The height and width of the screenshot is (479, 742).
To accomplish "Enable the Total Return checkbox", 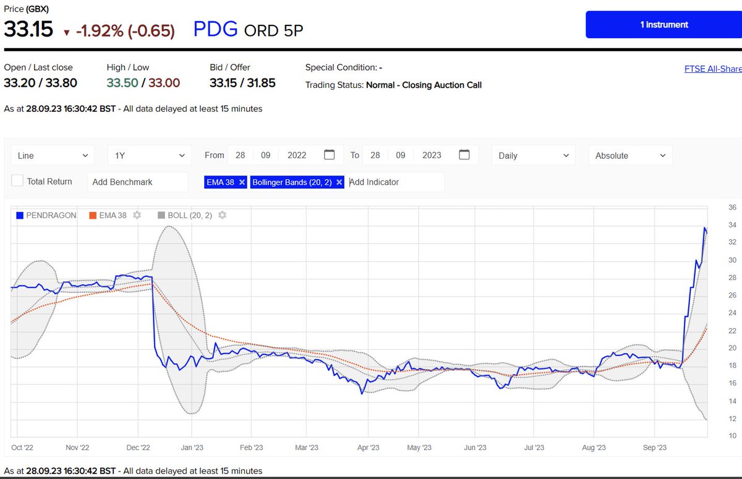I will pyautogui.click(x=18, y=181).
